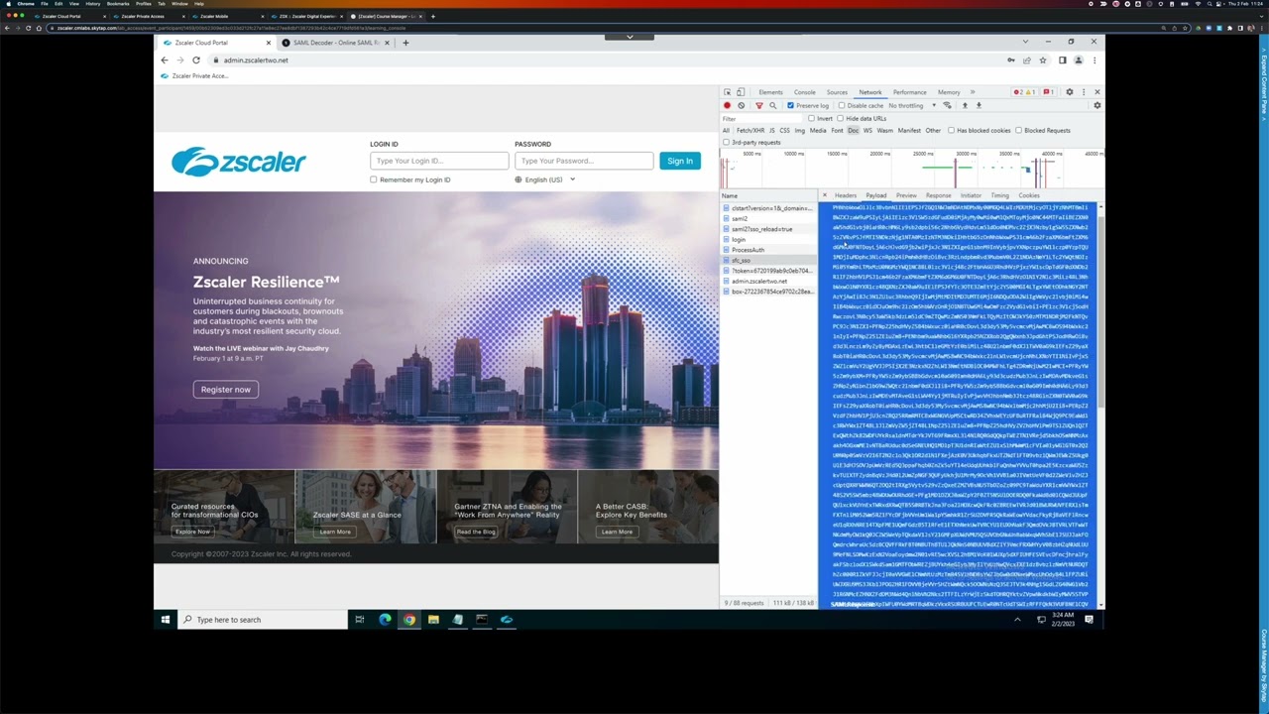Stop recording network log with red button
This screenshot has height=714, width=1269.
tap(727, 105)
